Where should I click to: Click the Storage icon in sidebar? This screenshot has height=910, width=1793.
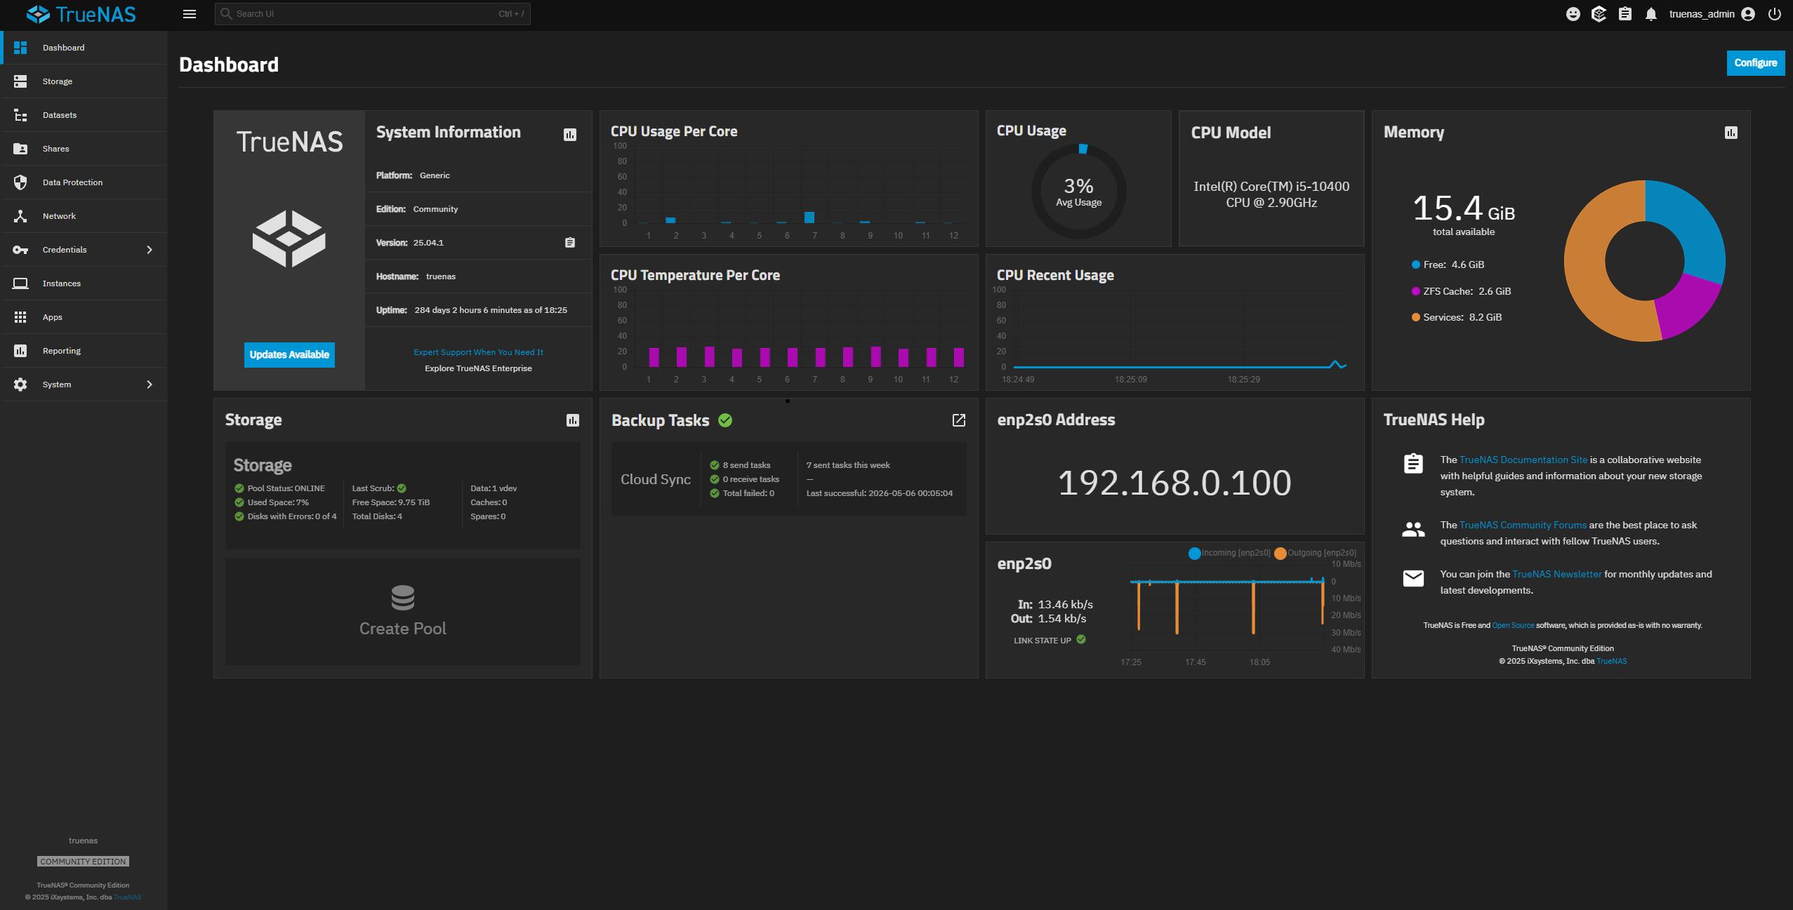pyautogui.click(x=20, y=81)
